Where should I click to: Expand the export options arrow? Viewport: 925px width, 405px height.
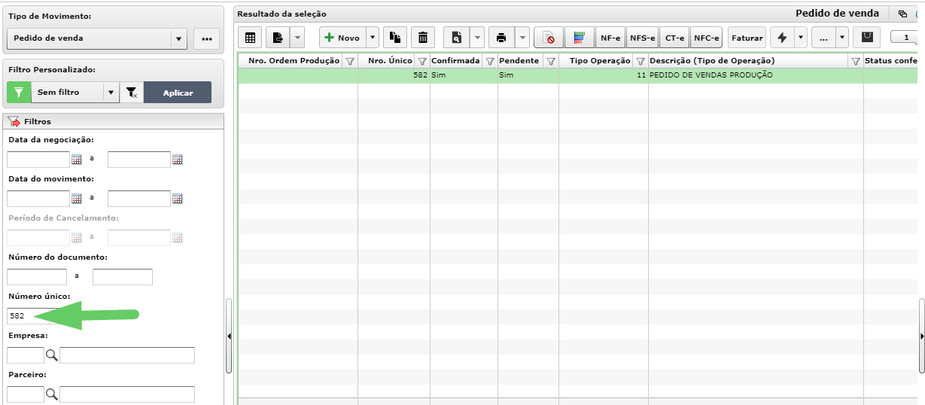pyautogui.click(x=297, y=38)
